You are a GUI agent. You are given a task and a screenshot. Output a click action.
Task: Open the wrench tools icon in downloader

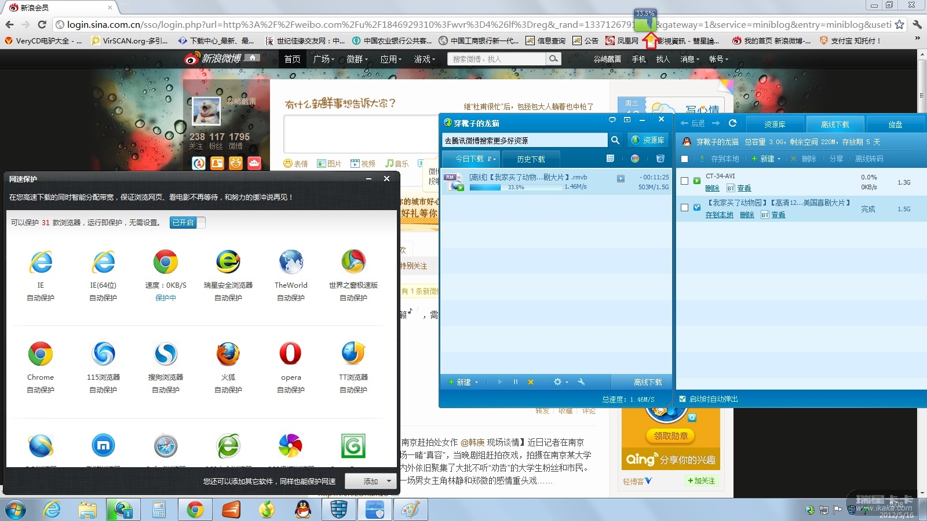point(581,382)
